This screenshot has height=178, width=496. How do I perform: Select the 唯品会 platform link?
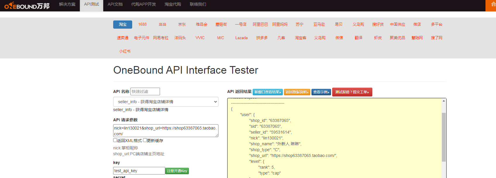[201, 25]
